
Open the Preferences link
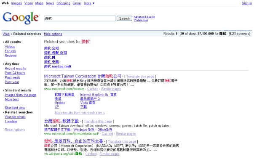(141, 20)
